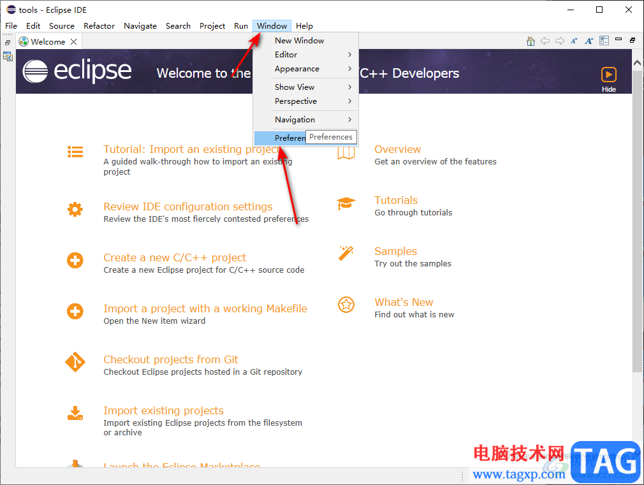Close the Welcome tab

[73, 42]
